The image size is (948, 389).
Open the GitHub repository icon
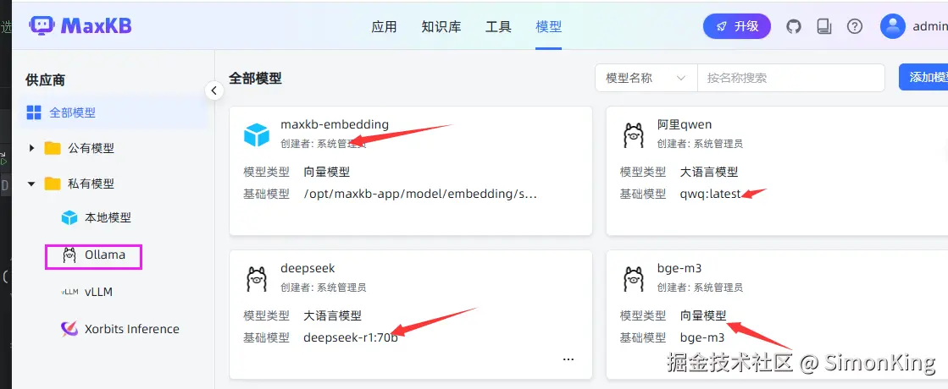coord(793,26)
